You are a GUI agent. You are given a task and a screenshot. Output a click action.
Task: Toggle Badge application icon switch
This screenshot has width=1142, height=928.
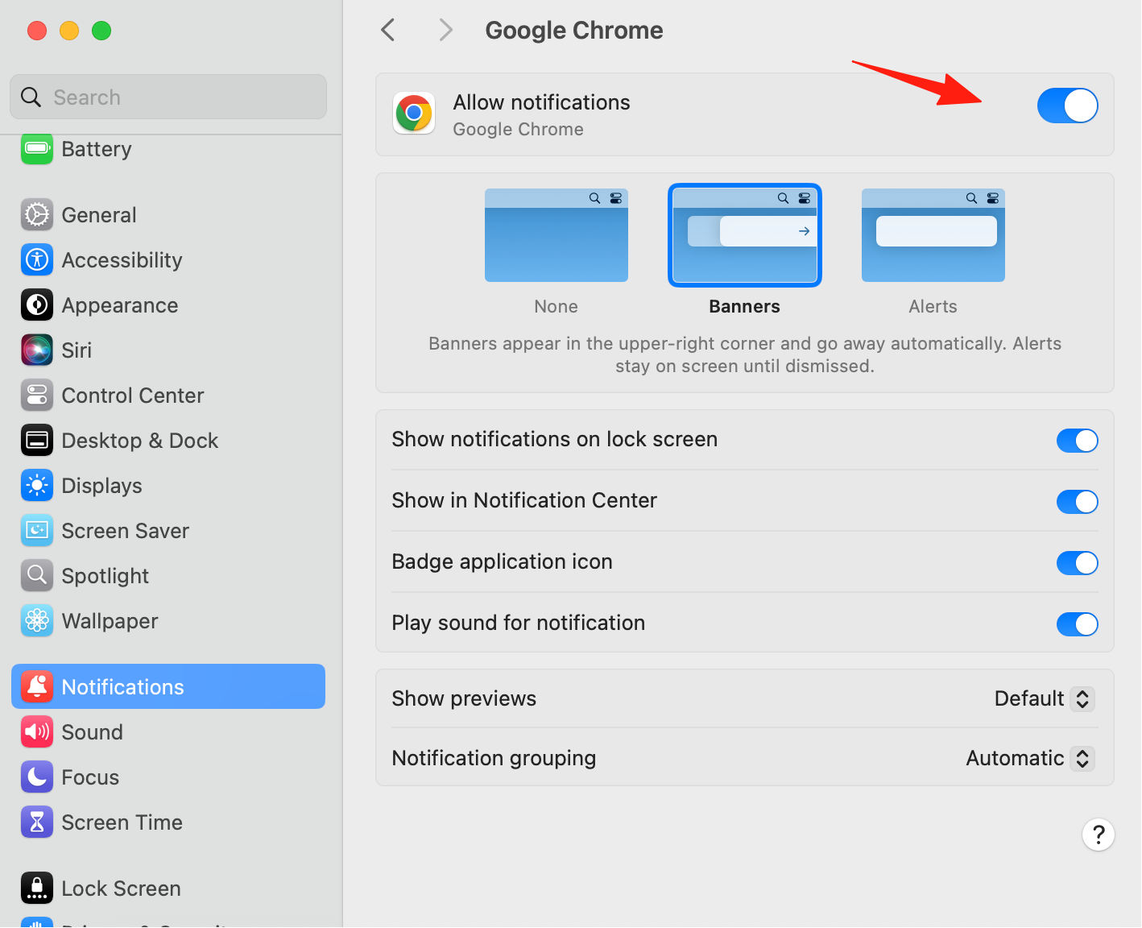tap(1077, 563)
